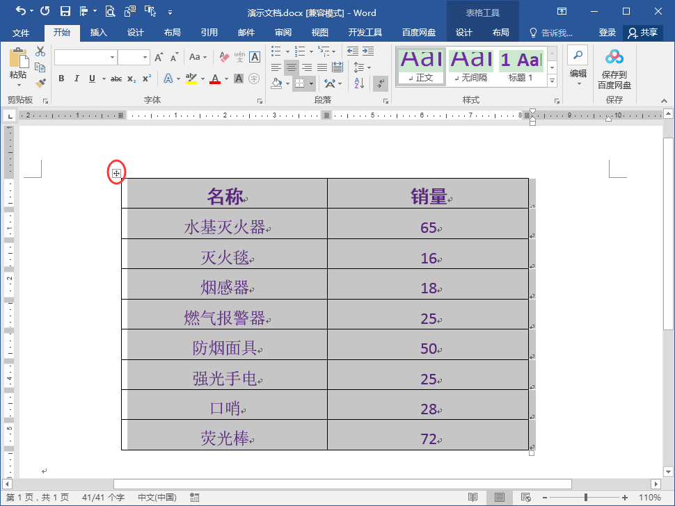Open the 百度网盘 tab

tap(419, 33)
